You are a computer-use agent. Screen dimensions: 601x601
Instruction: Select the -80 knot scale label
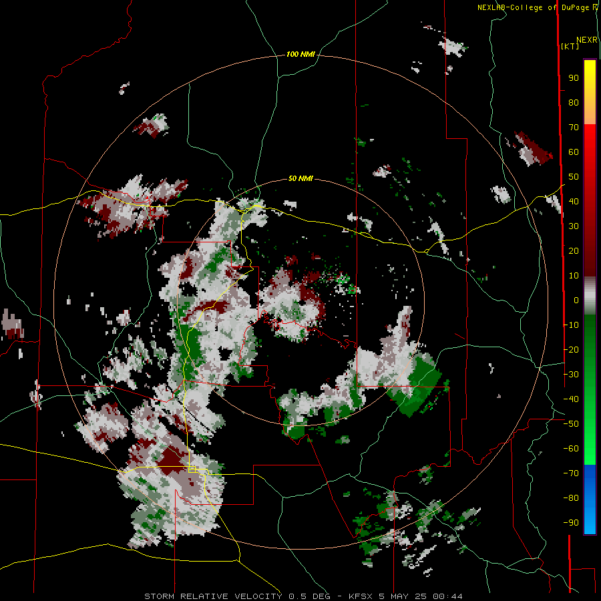pos(571,498)
